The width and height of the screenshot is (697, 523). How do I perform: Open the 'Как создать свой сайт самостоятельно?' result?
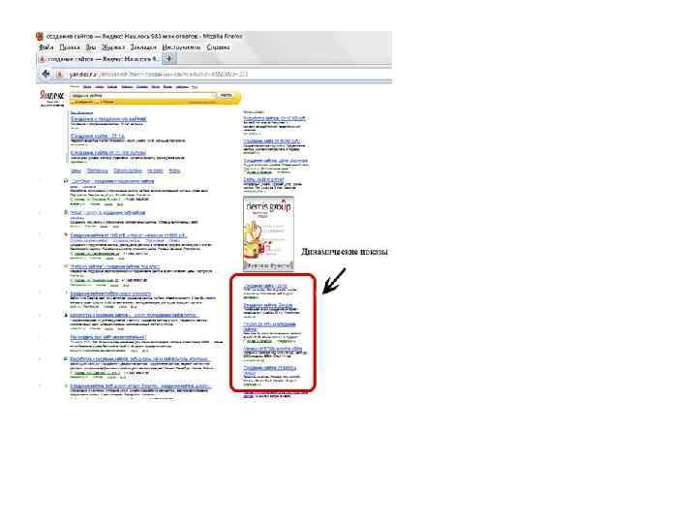108,337
